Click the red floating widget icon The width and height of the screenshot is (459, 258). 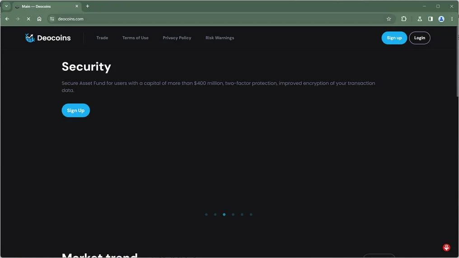pos(446,248)
